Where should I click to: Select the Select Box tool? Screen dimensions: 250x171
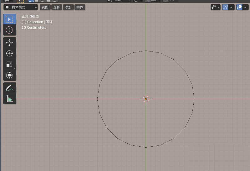(x=9, y=19)
